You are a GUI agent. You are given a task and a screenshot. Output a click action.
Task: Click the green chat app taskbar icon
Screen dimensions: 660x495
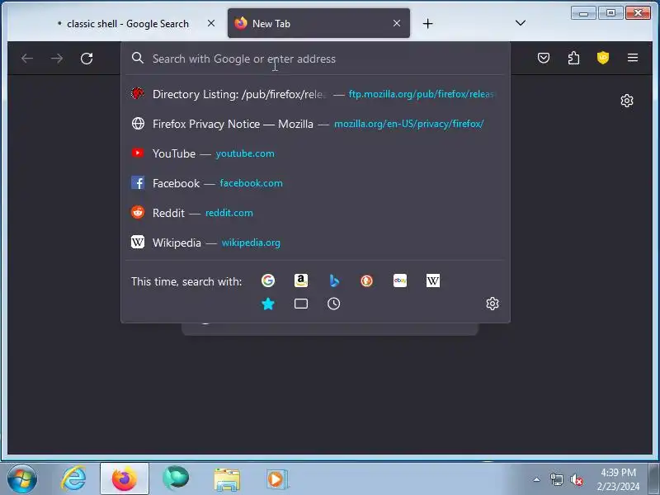pos(176,478)
